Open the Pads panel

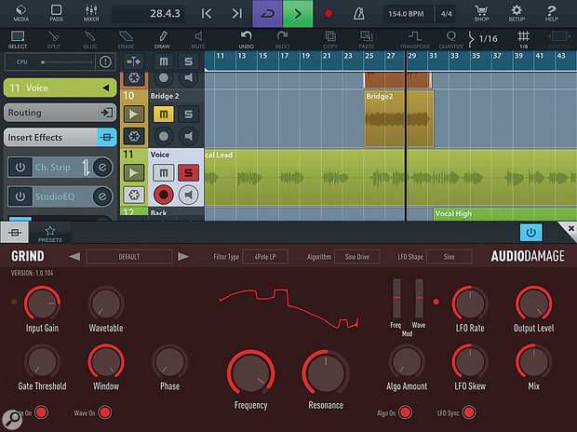coord(56,13)
